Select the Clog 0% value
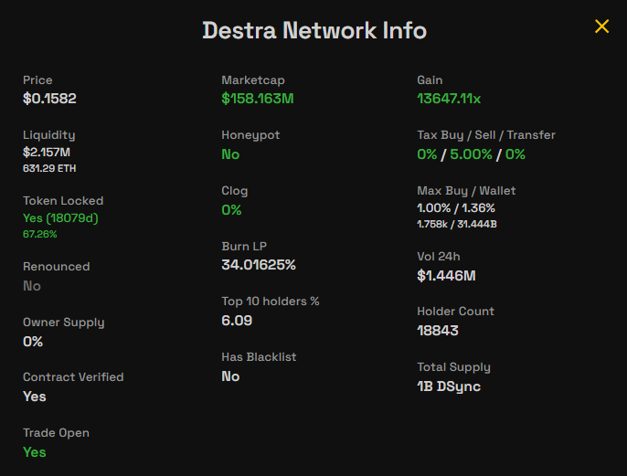This screenshot has height=476, width=627. pyautogui.click(x=231, y=210)
